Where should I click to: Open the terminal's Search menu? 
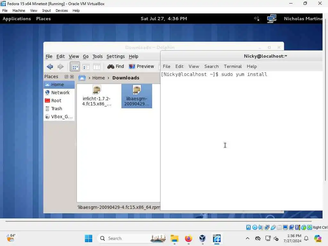pos(211,67)
